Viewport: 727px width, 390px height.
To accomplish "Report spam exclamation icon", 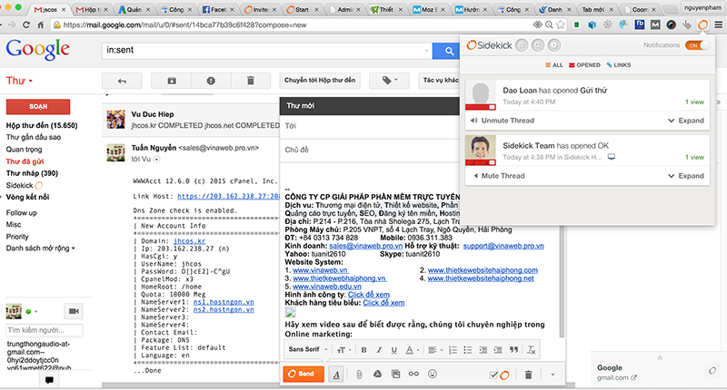I will (211, 81).
